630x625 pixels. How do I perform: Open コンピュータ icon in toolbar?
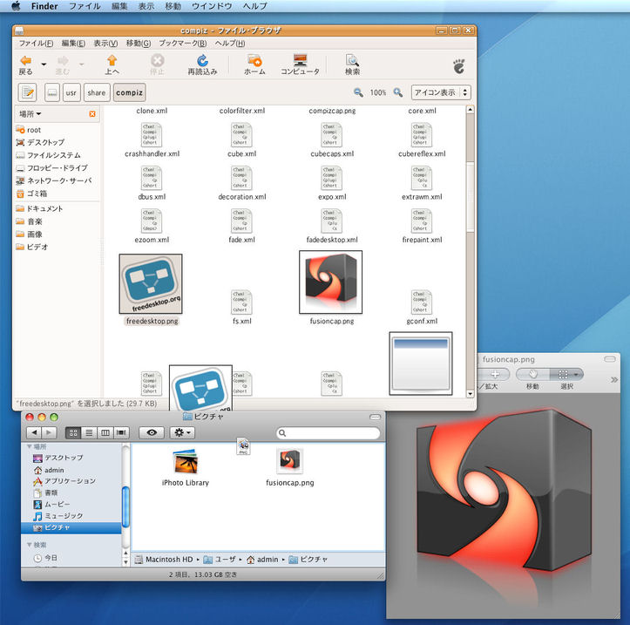click(x=300, y=60)
